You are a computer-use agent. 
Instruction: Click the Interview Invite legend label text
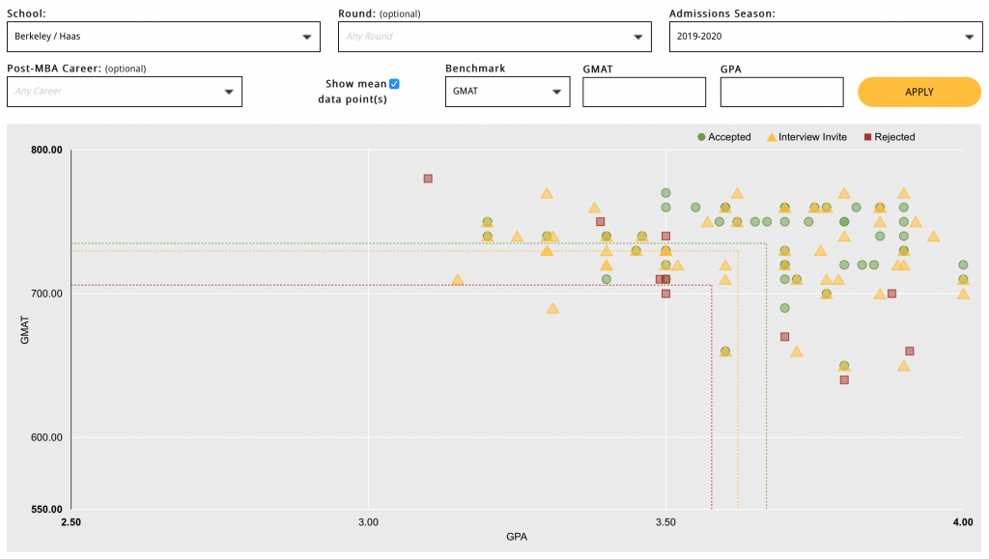[x=812, y=137]
